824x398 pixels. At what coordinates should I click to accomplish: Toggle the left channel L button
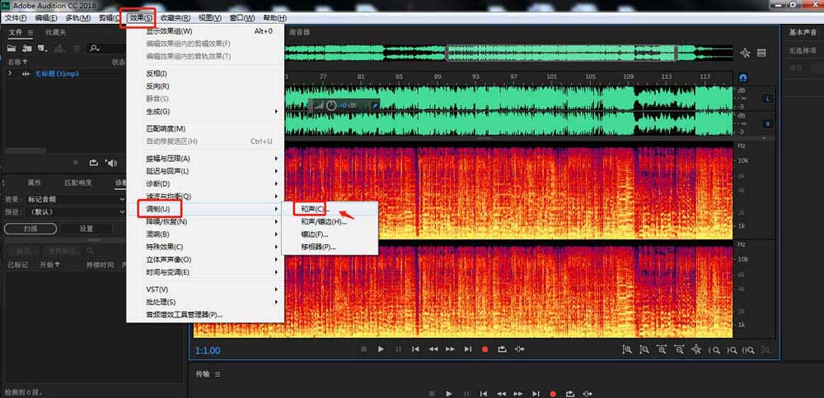coord(768,99)
